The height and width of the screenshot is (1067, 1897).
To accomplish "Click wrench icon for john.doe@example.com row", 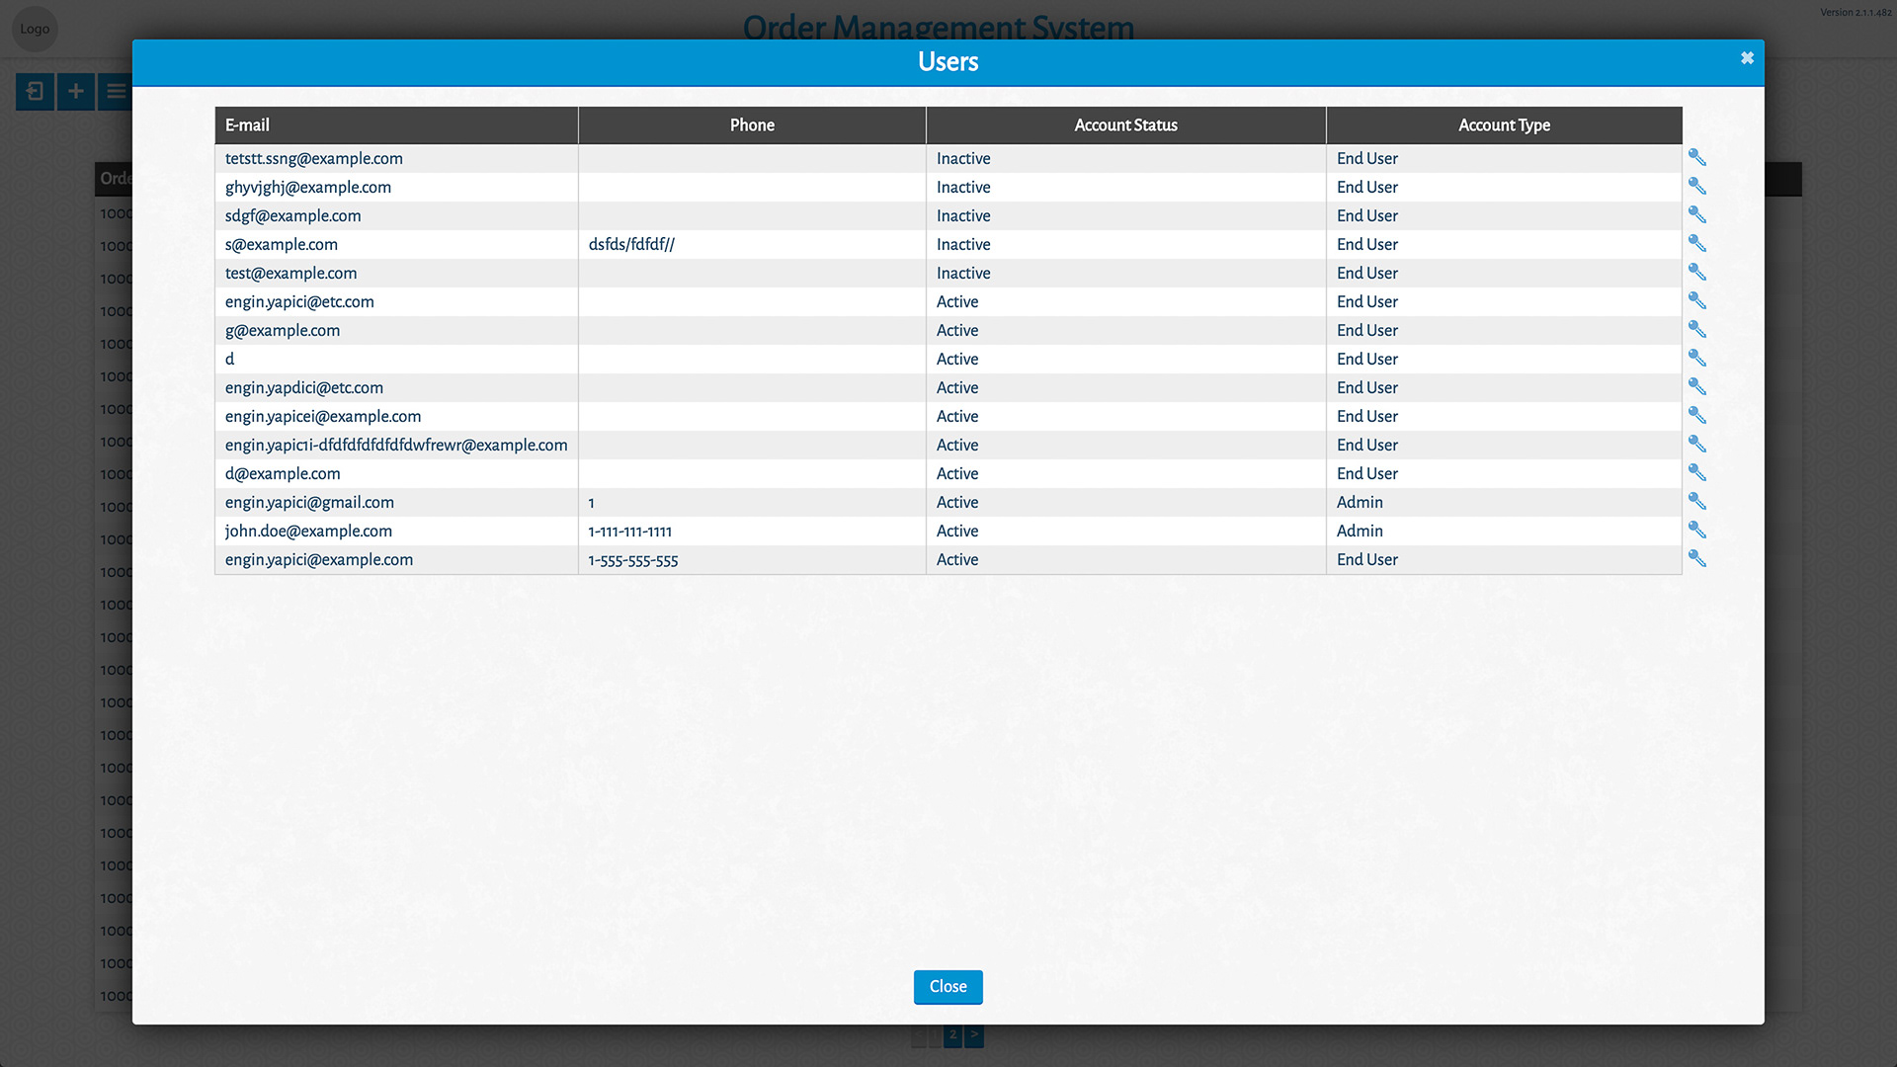I will click(1696, 530).
